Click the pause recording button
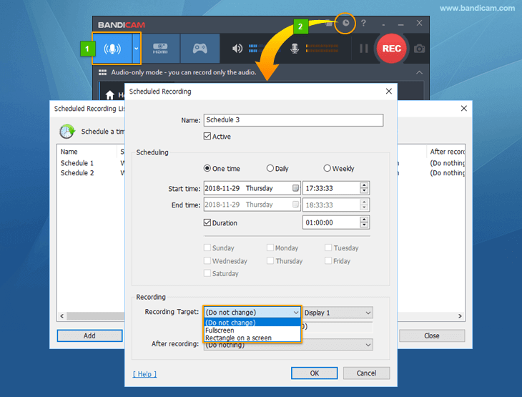This screenshot has width=522, height=397. [x=364, y=49]
